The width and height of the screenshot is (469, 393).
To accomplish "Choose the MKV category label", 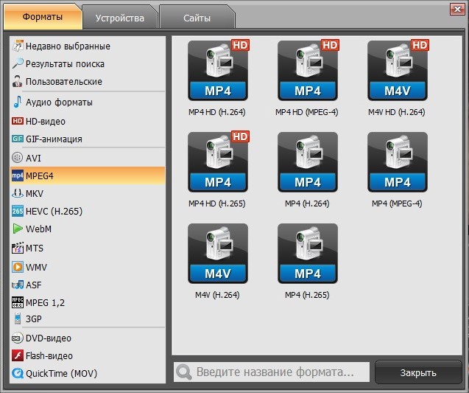I will (x=35, y=193).
